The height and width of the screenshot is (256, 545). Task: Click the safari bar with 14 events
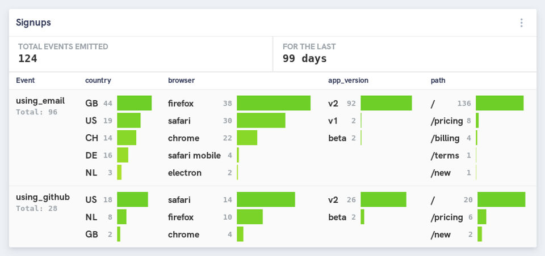click(265, 199)
